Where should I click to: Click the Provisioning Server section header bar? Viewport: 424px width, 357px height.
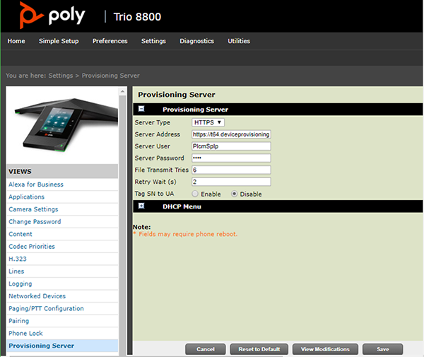278,110
